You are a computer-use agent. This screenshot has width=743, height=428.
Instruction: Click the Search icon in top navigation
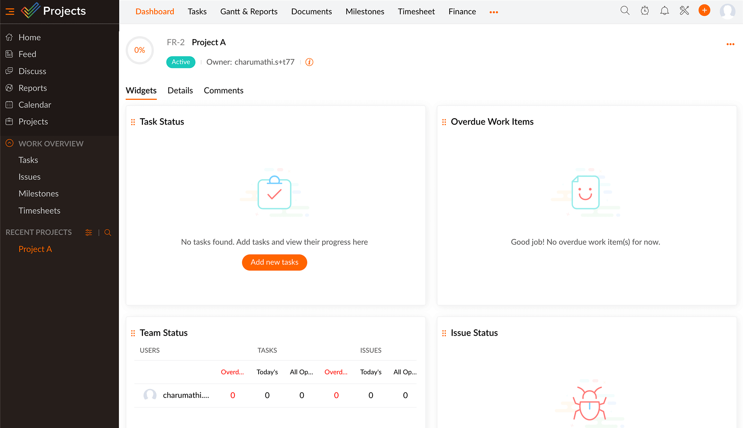[x=625, y=11]
